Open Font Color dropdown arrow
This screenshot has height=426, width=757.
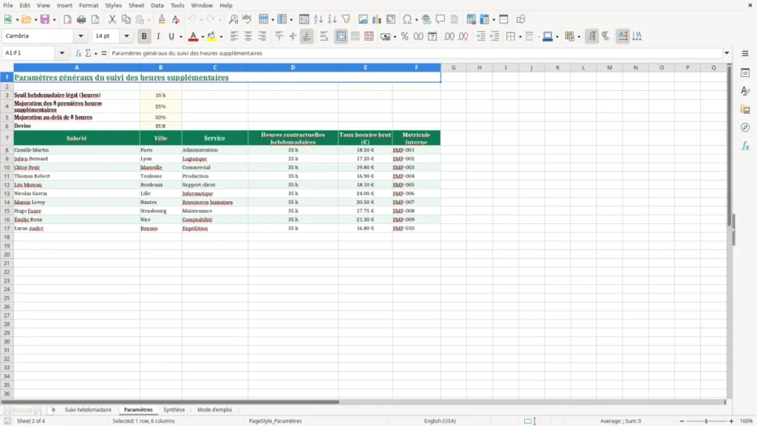tap(203, 37)
